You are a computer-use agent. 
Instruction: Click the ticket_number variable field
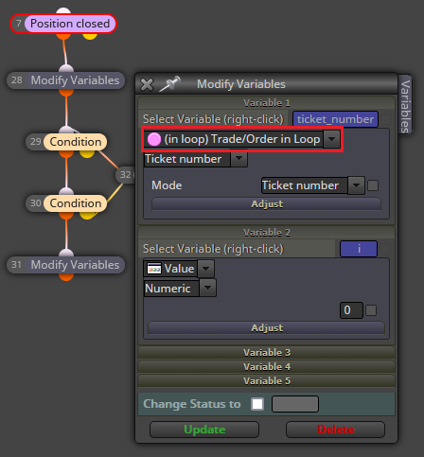[x=335, y=119]
